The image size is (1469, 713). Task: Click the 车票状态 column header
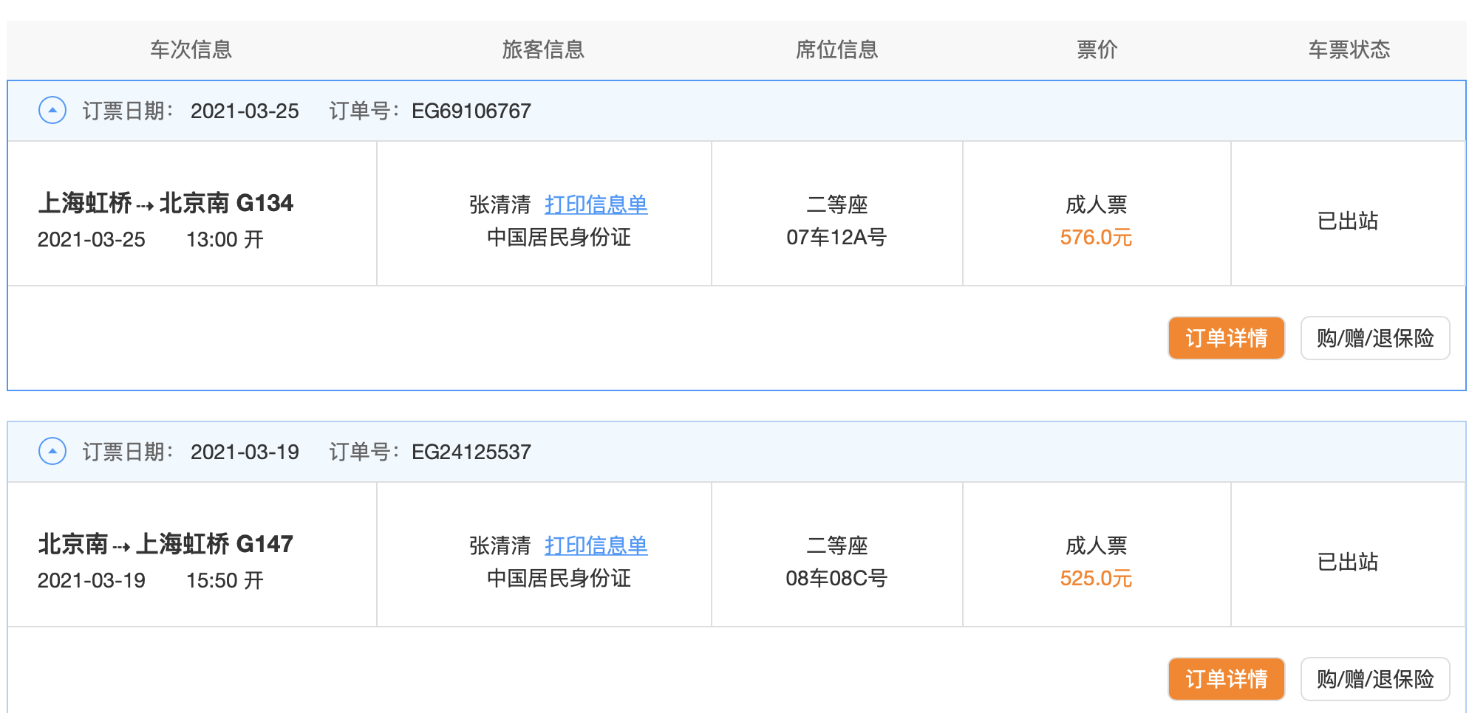1349,49
